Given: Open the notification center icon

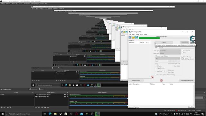Looking at the screenshot, I should 202,114.
